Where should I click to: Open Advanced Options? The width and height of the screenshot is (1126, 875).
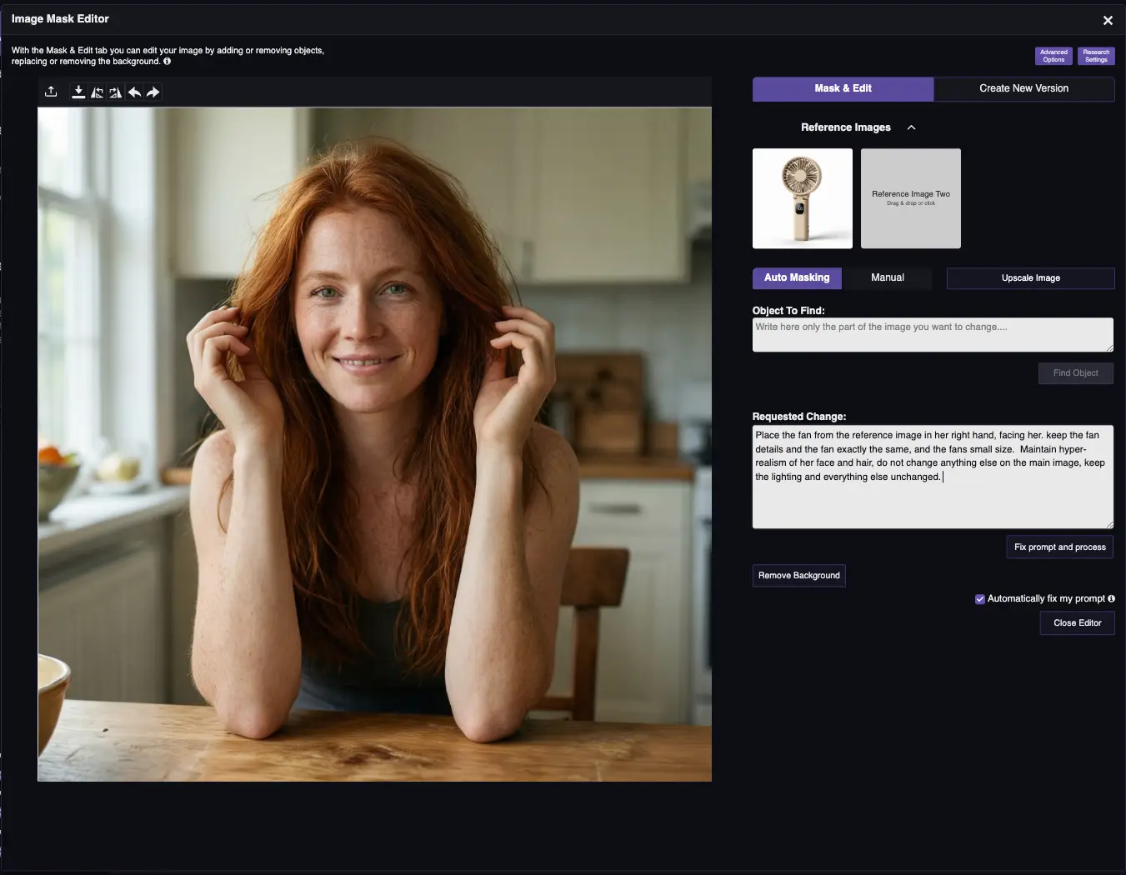(1053, 56)
